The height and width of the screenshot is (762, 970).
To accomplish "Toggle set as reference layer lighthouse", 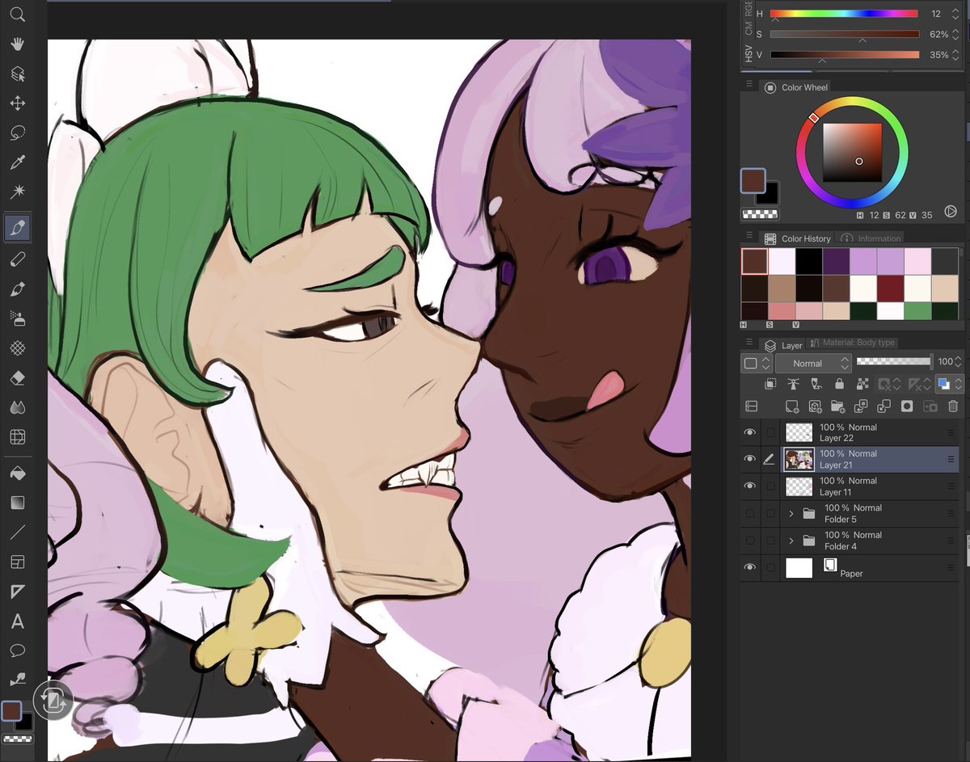I will (793, 385).
